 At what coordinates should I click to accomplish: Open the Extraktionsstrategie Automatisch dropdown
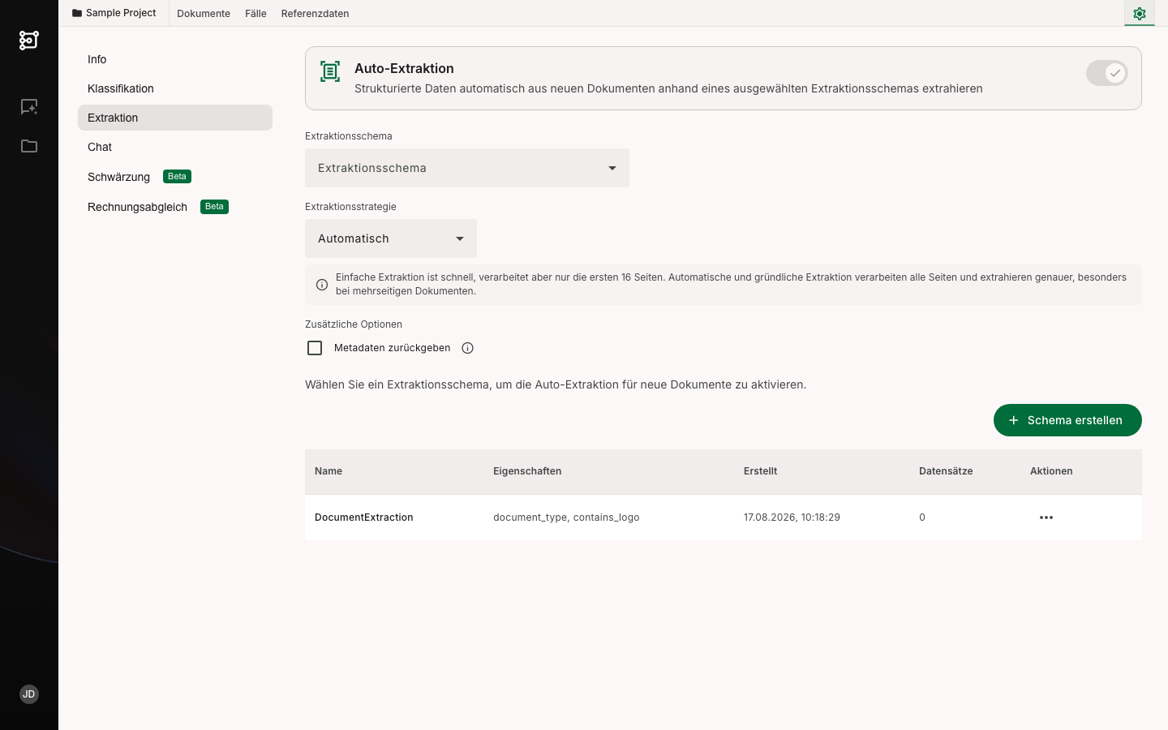click(391, 238)
